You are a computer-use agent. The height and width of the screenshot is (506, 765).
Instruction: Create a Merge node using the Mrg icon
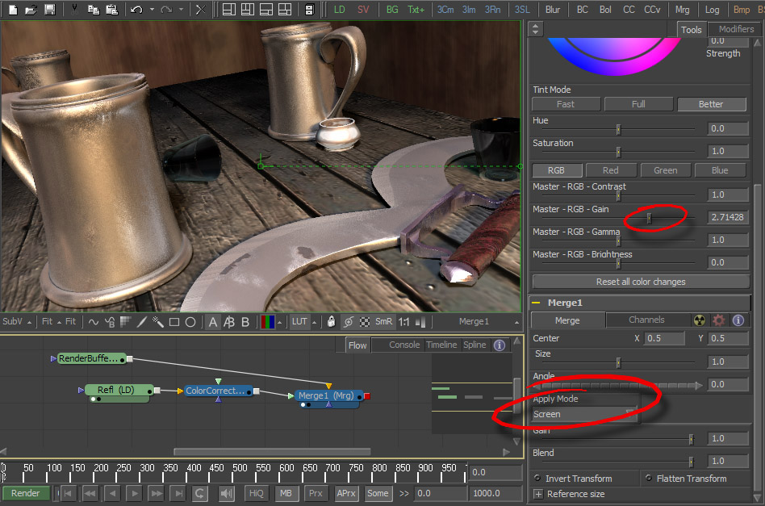click(x=683, y=10)
